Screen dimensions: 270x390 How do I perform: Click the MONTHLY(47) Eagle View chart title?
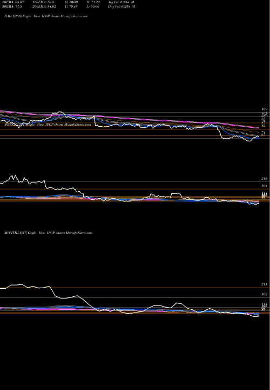[x=49, y=233]
